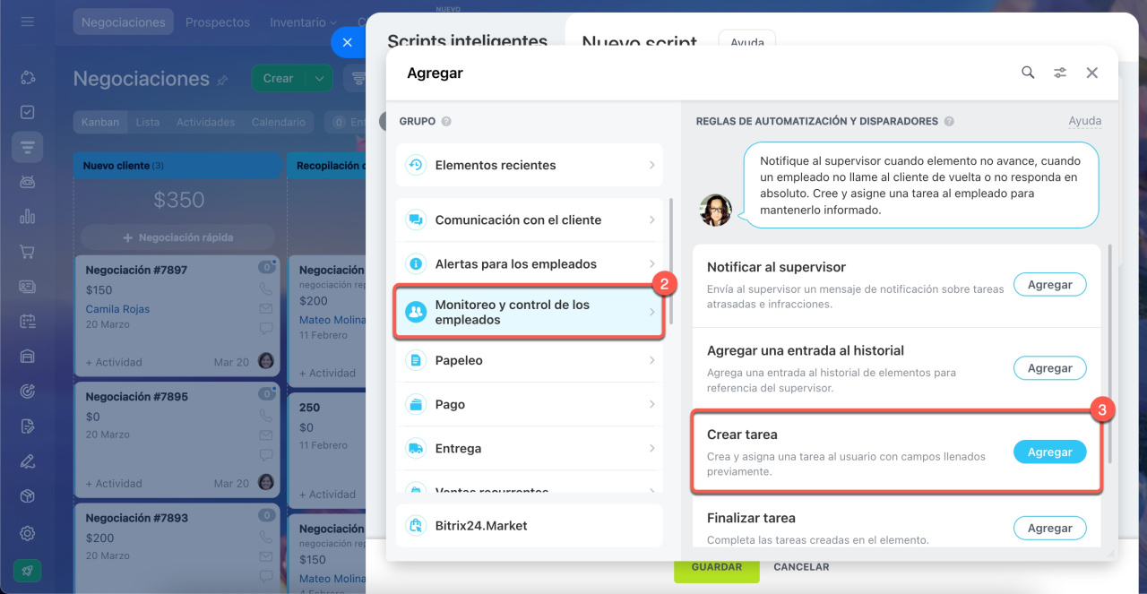Image resolution: width=1147 pixels, height=594 pixels.
Task: Click phone icon on Negociación #7895 card
Action: [x=266, y=416]
